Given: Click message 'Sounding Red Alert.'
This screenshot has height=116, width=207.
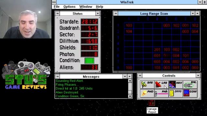Looking at the screenshot, I should point(70,81).
